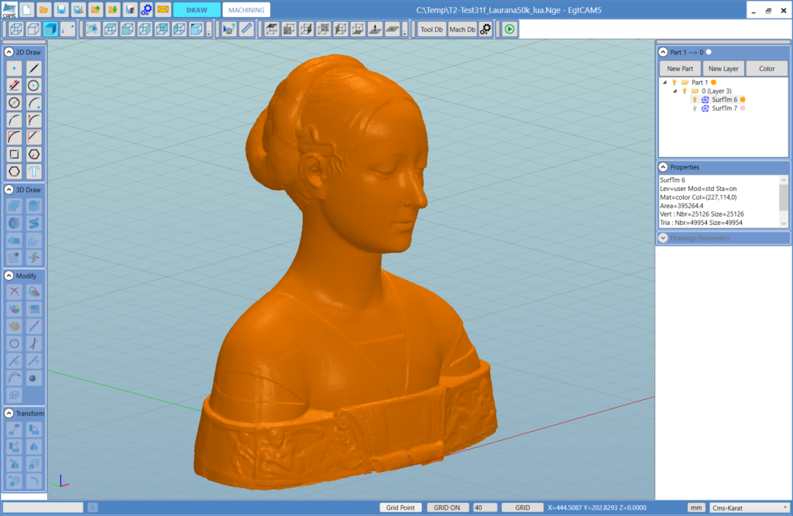This screenshot has height=516, width=793.
Task: Click the Properties panel scrollbar
Action: click(x=784, y=201)
